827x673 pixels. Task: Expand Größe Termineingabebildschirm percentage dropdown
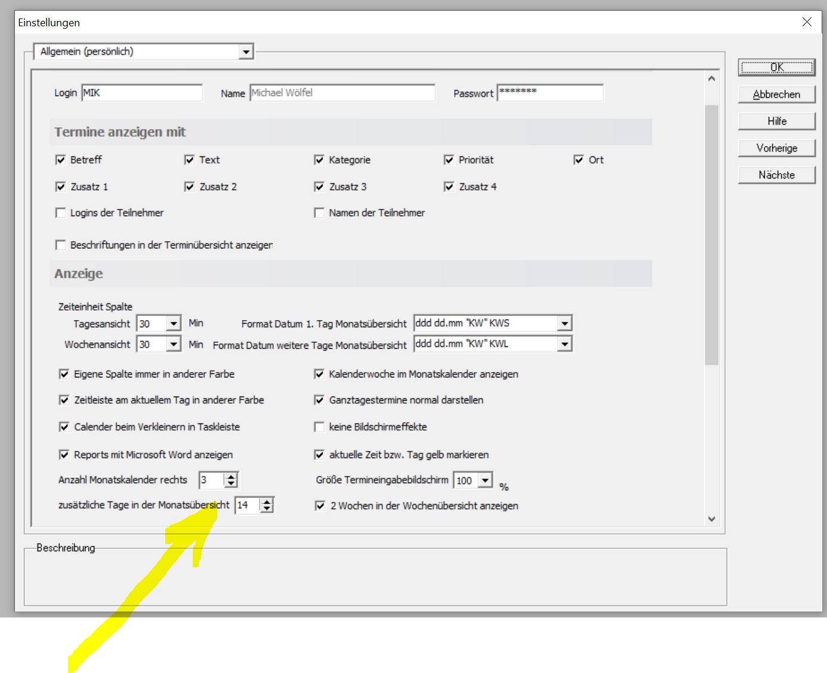486,480
